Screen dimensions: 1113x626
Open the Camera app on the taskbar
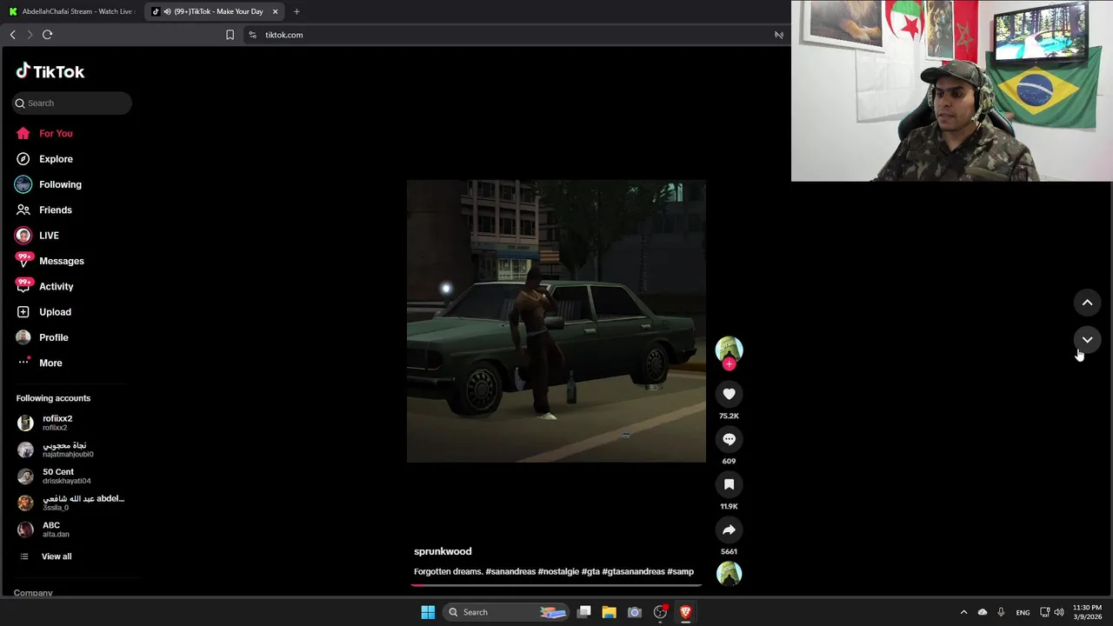(x=635, y=612)
